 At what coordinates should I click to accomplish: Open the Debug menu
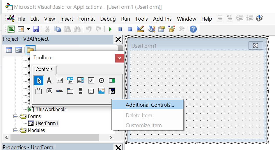108,19
